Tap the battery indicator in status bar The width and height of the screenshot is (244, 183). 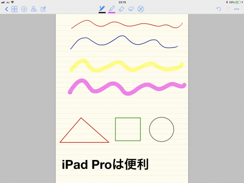click(x=238, y=2)
